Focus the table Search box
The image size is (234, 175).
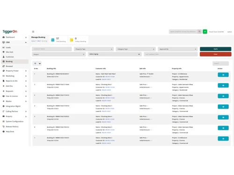click(220, 63)
